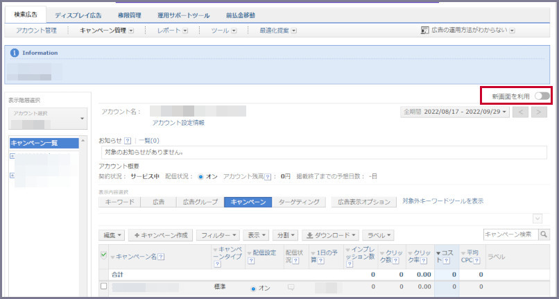This screenshot has height=299, width=559.
Task: Click the campaign search magnifier icon
Action: [543, 235]
